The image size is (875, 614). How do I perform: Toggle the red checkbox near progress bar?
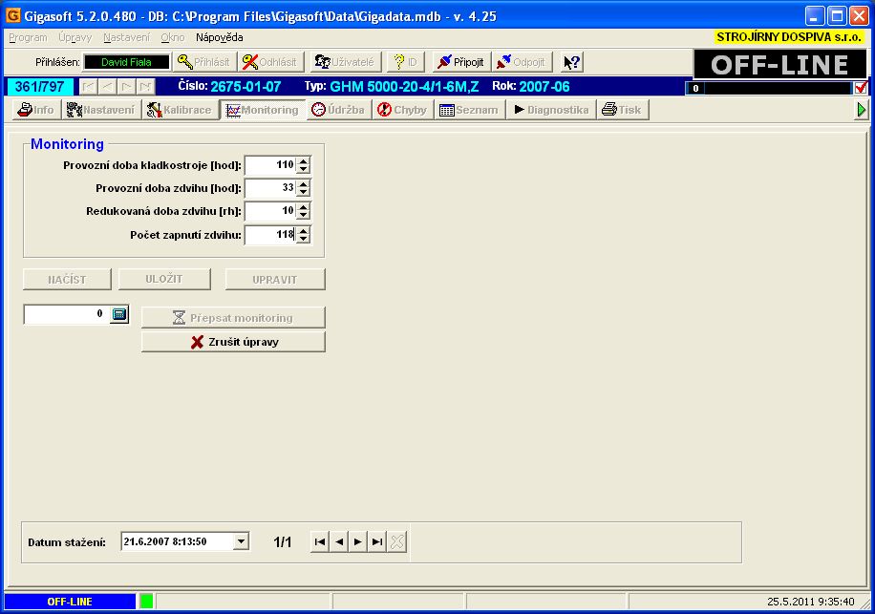tap(861, 88)
